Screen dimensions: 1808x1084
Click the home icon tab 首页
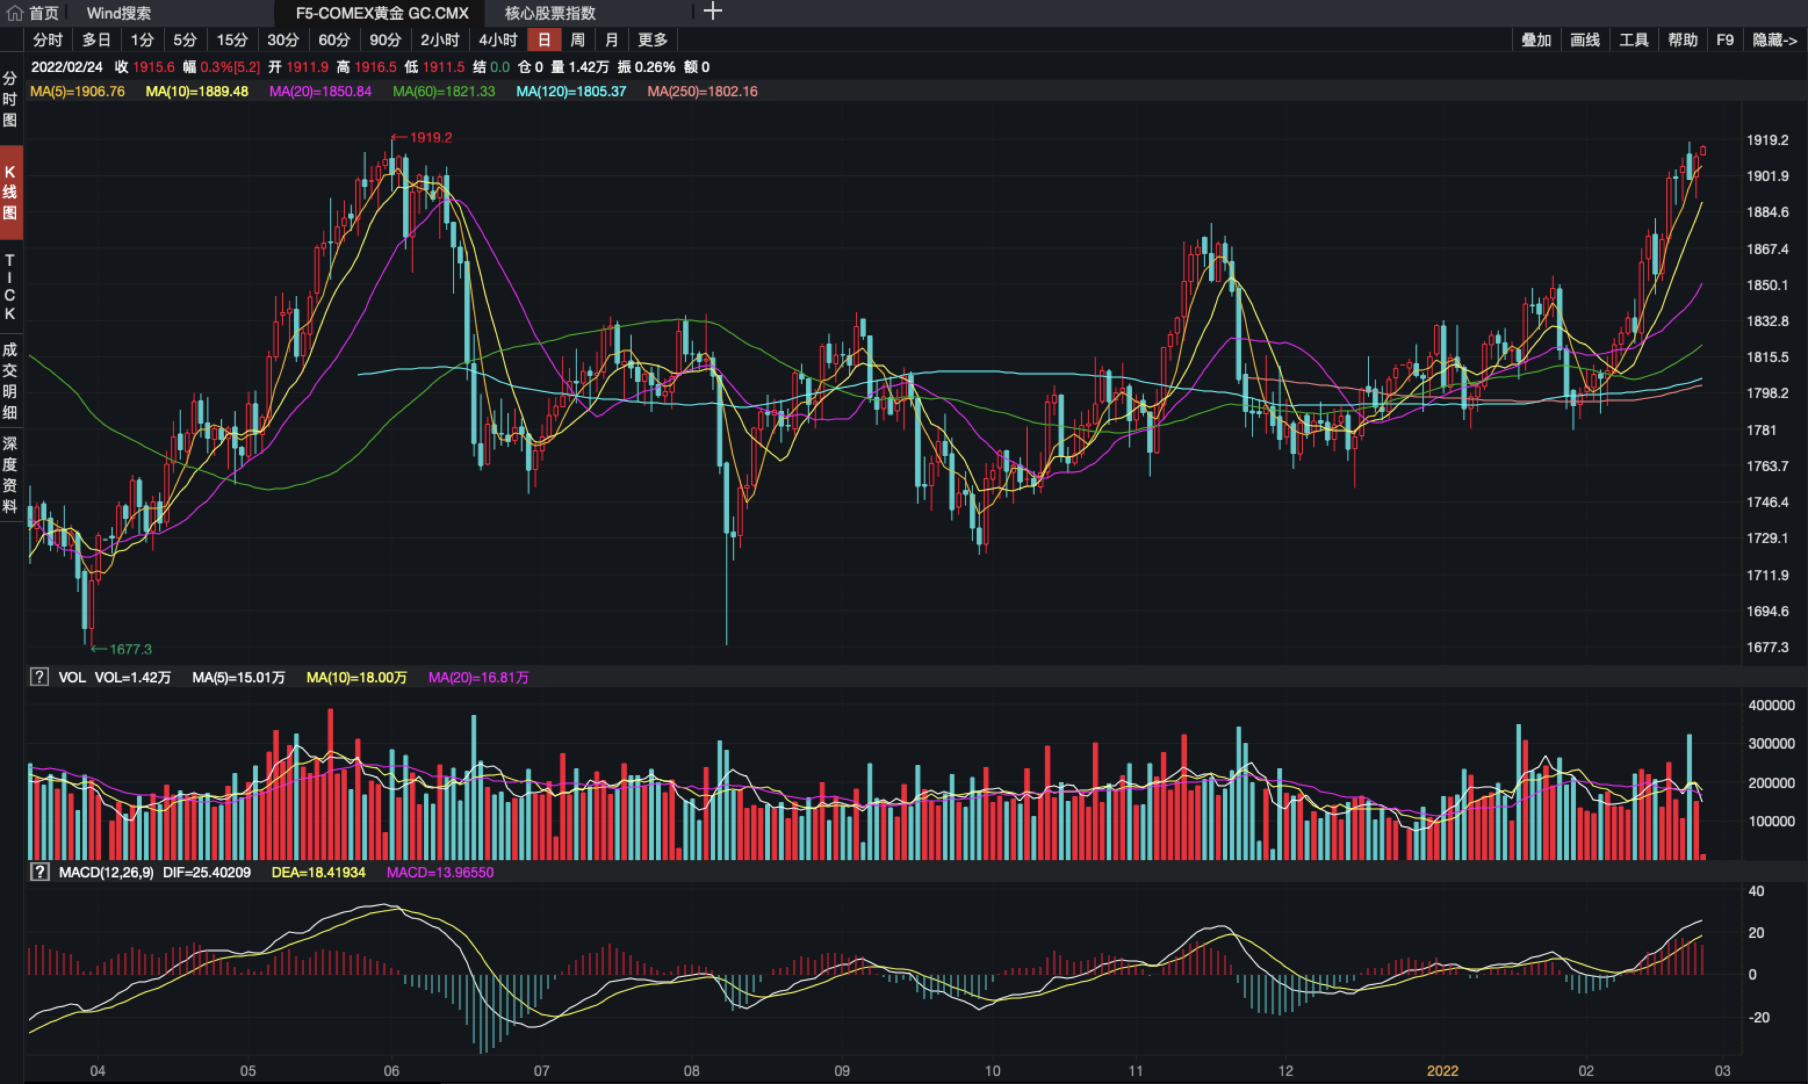tap(33, 12)
